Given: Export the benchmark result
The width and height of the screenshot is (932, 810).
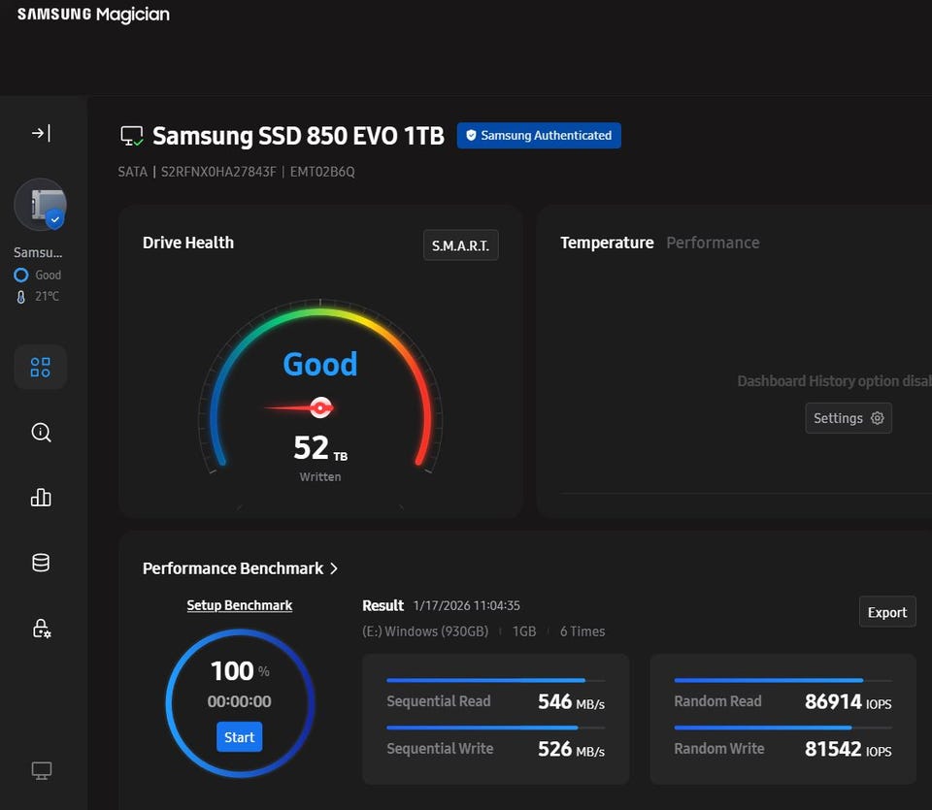Looking at the screenshot, I should point(887,612).
